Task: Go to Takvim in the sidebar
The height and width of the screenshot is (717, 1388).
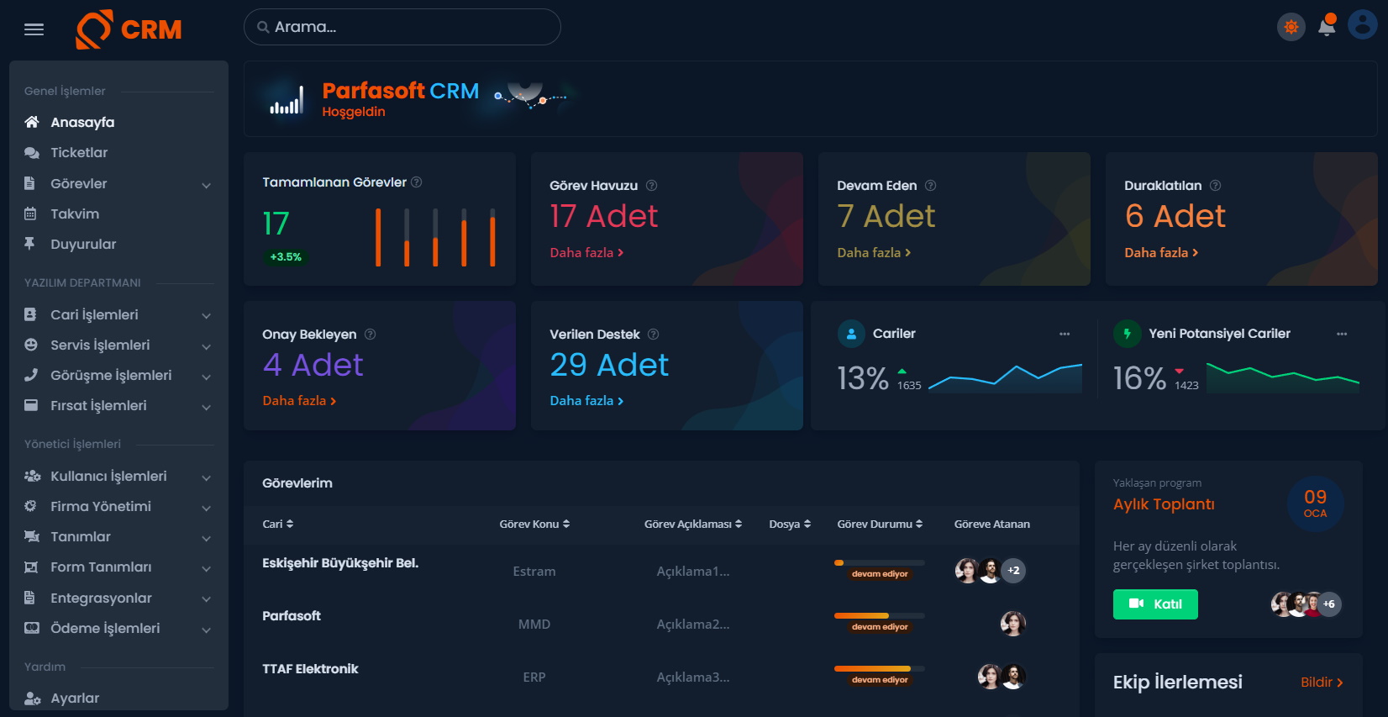Action: pos(75,214)
